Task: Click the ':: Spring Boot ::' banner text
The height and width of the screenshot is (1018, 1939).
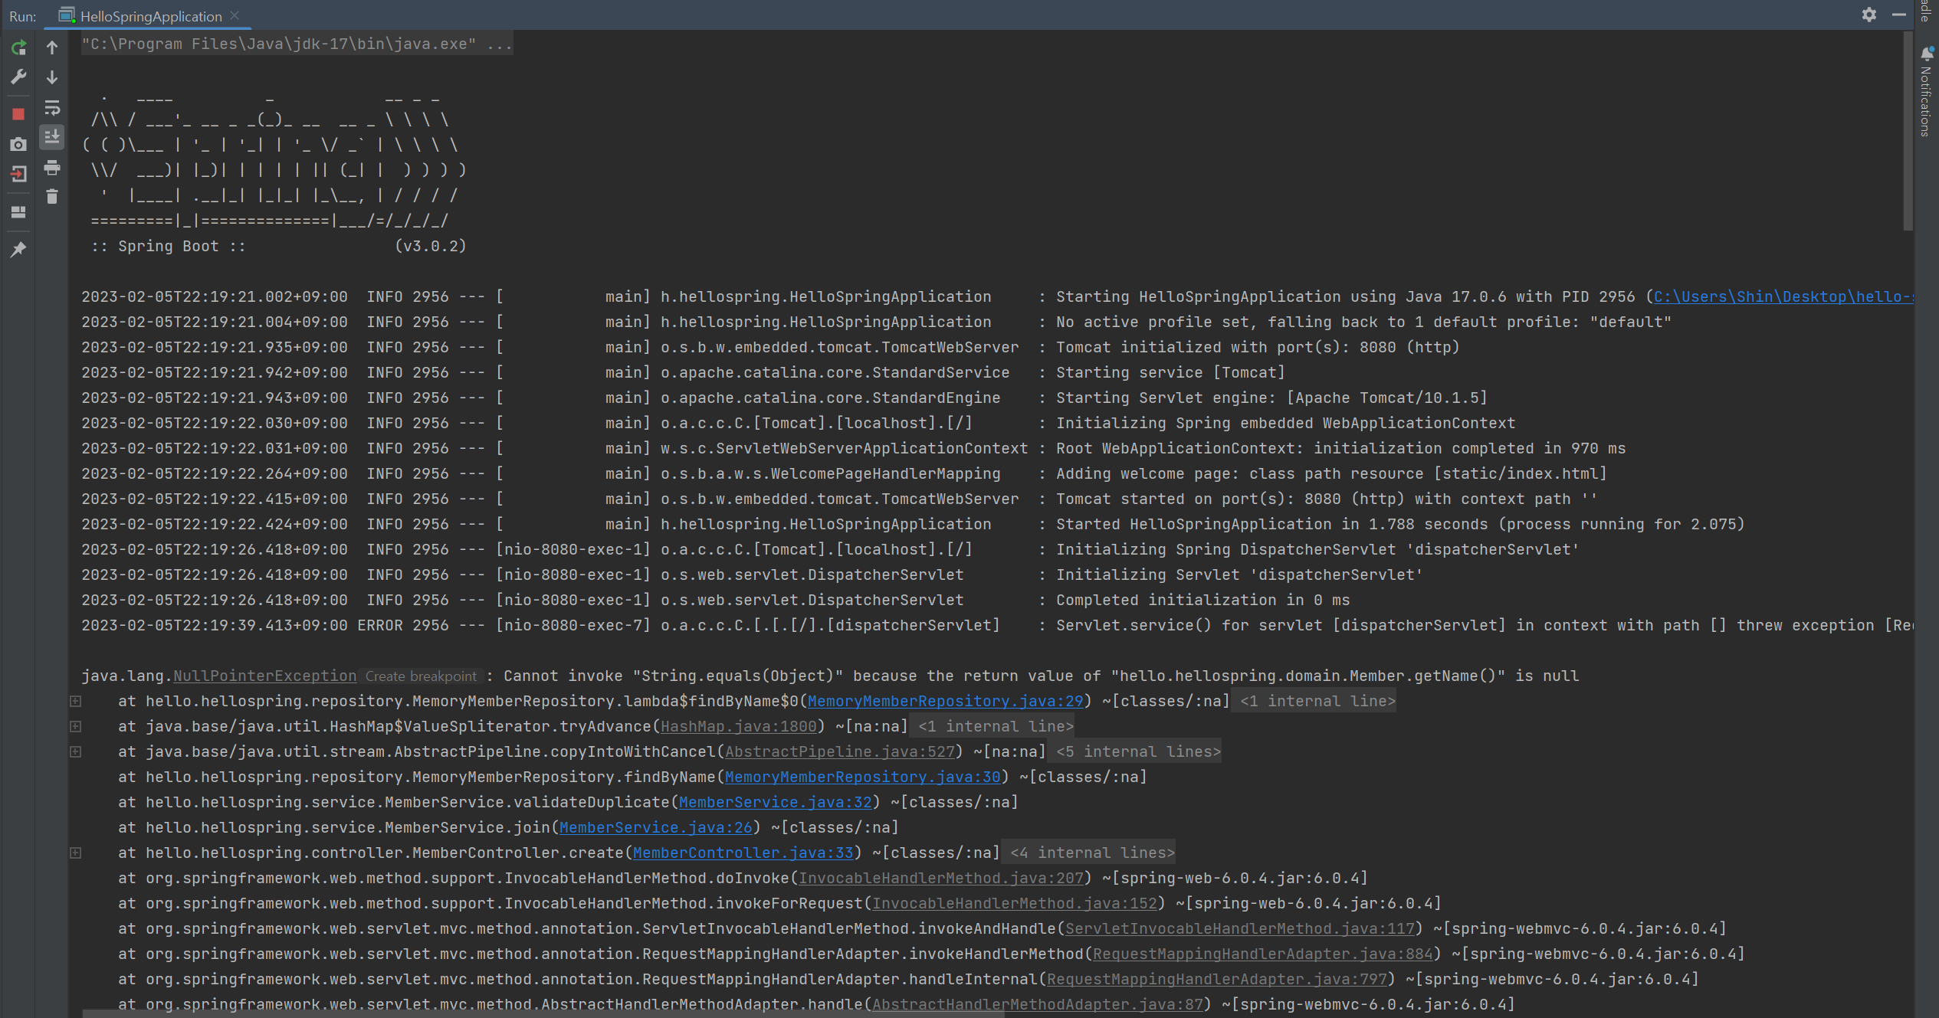Action: (168, 246)
